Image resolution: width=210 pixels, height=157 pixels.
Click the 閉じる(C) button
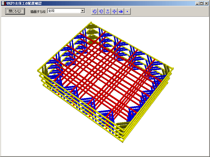[15, 11]
